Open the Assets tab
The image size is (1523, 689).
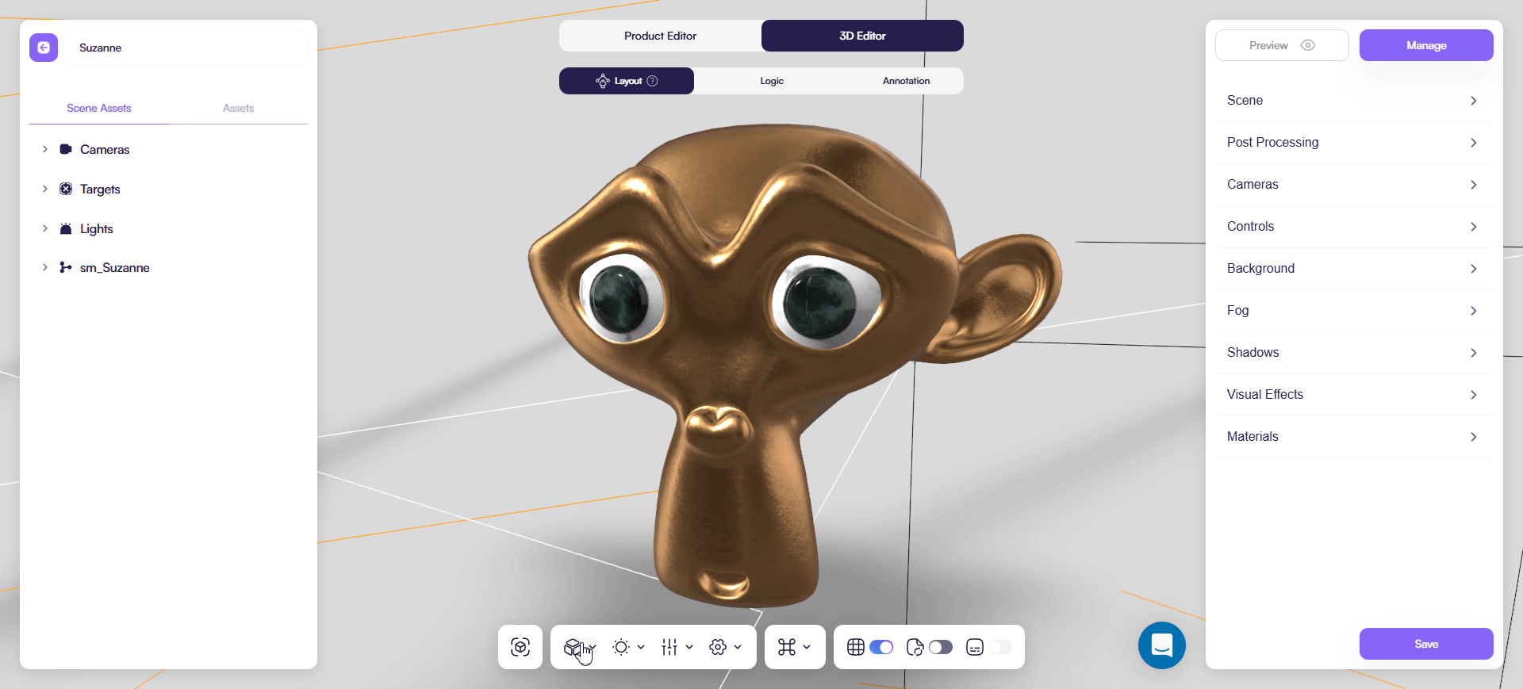(238, 108)
